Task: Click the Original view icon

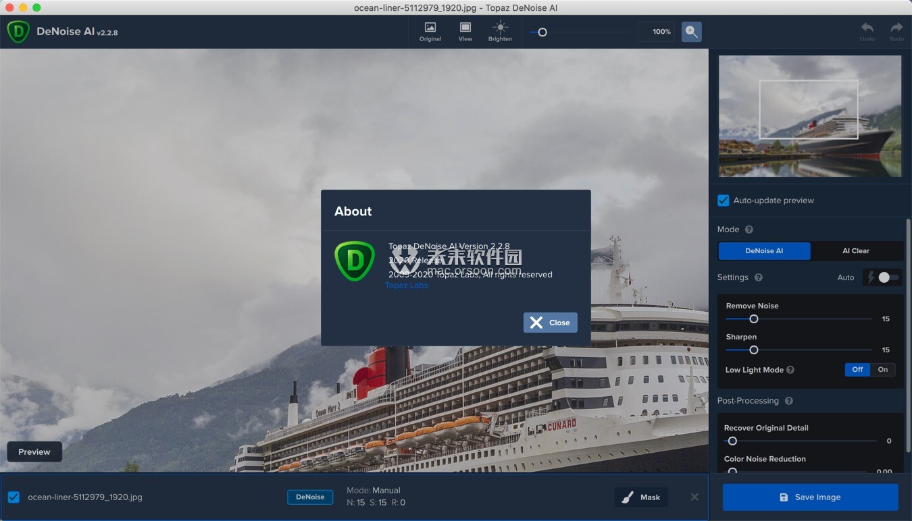Action: point(430,28)
